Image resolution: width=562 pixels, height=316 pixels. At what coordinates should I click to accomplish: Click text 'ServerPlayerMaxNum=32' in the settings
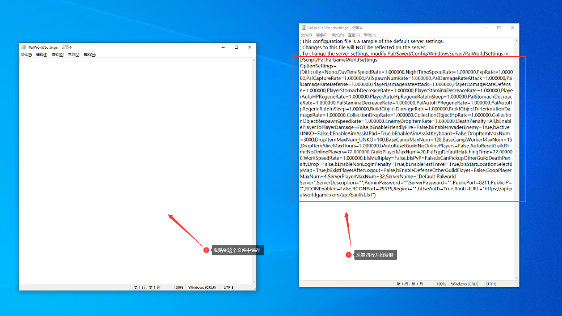tap(356, 177)
